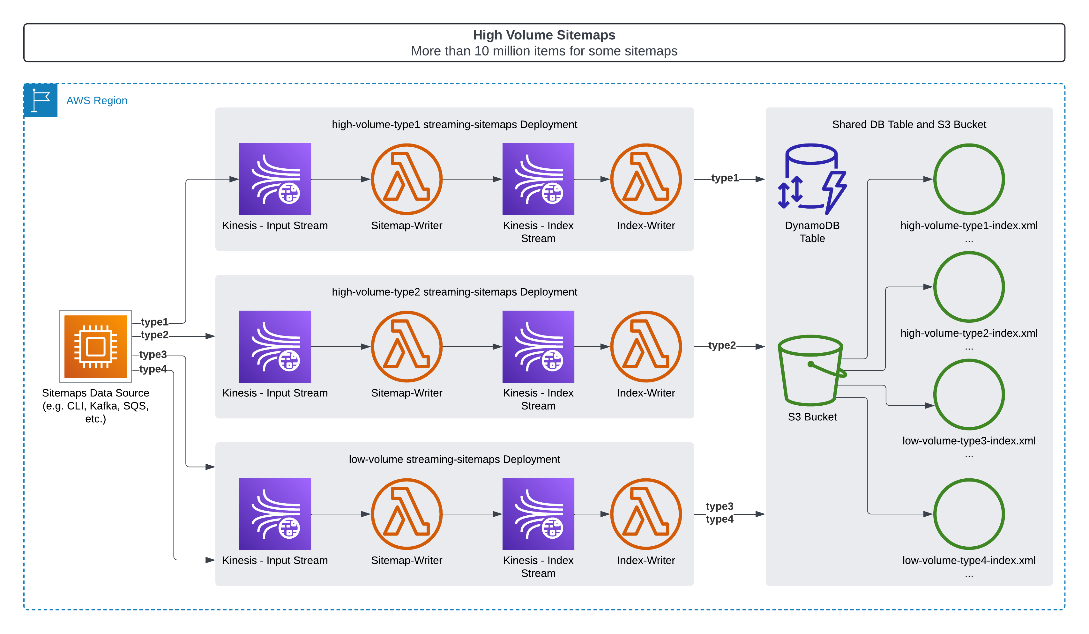Click 'More than 10 million items' subtitle
The image size is (1089, 634).
point(544,51)
